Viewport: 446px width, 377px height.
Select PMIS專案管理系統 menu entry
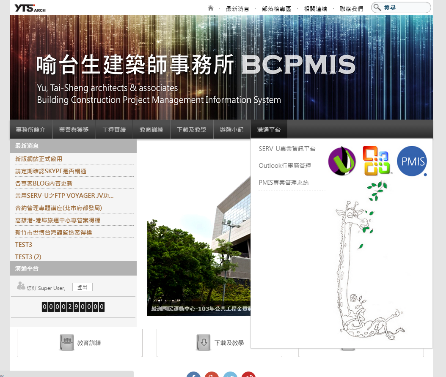pos(284,183)
